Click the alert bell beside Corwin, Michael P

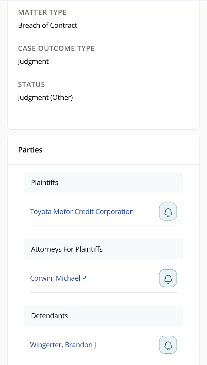point(168,278)
